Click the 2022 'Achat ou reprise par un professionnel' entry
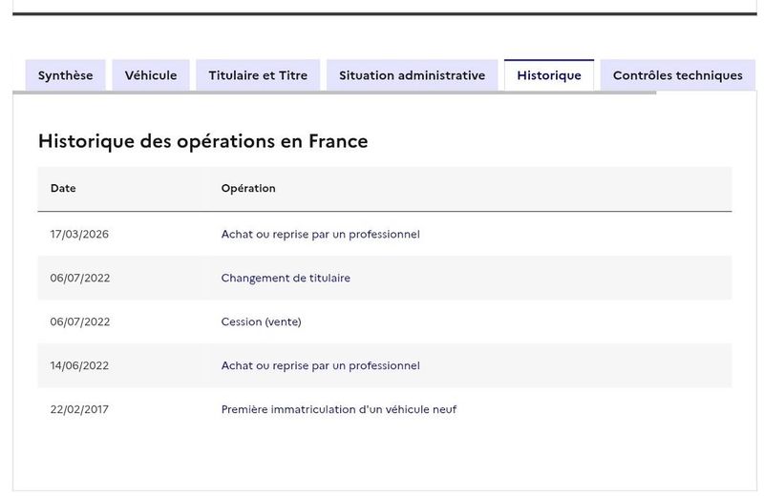This screenshot has width=764, height=497. [x=321, y=365]
